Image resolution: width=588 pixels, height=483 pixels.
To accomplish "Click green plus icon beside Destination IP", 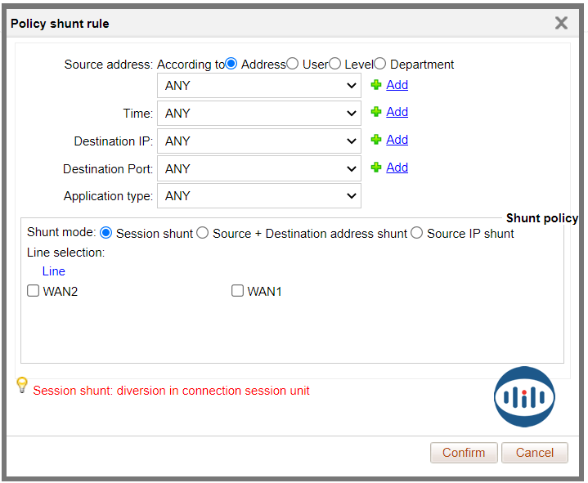I will click(376, 140).
